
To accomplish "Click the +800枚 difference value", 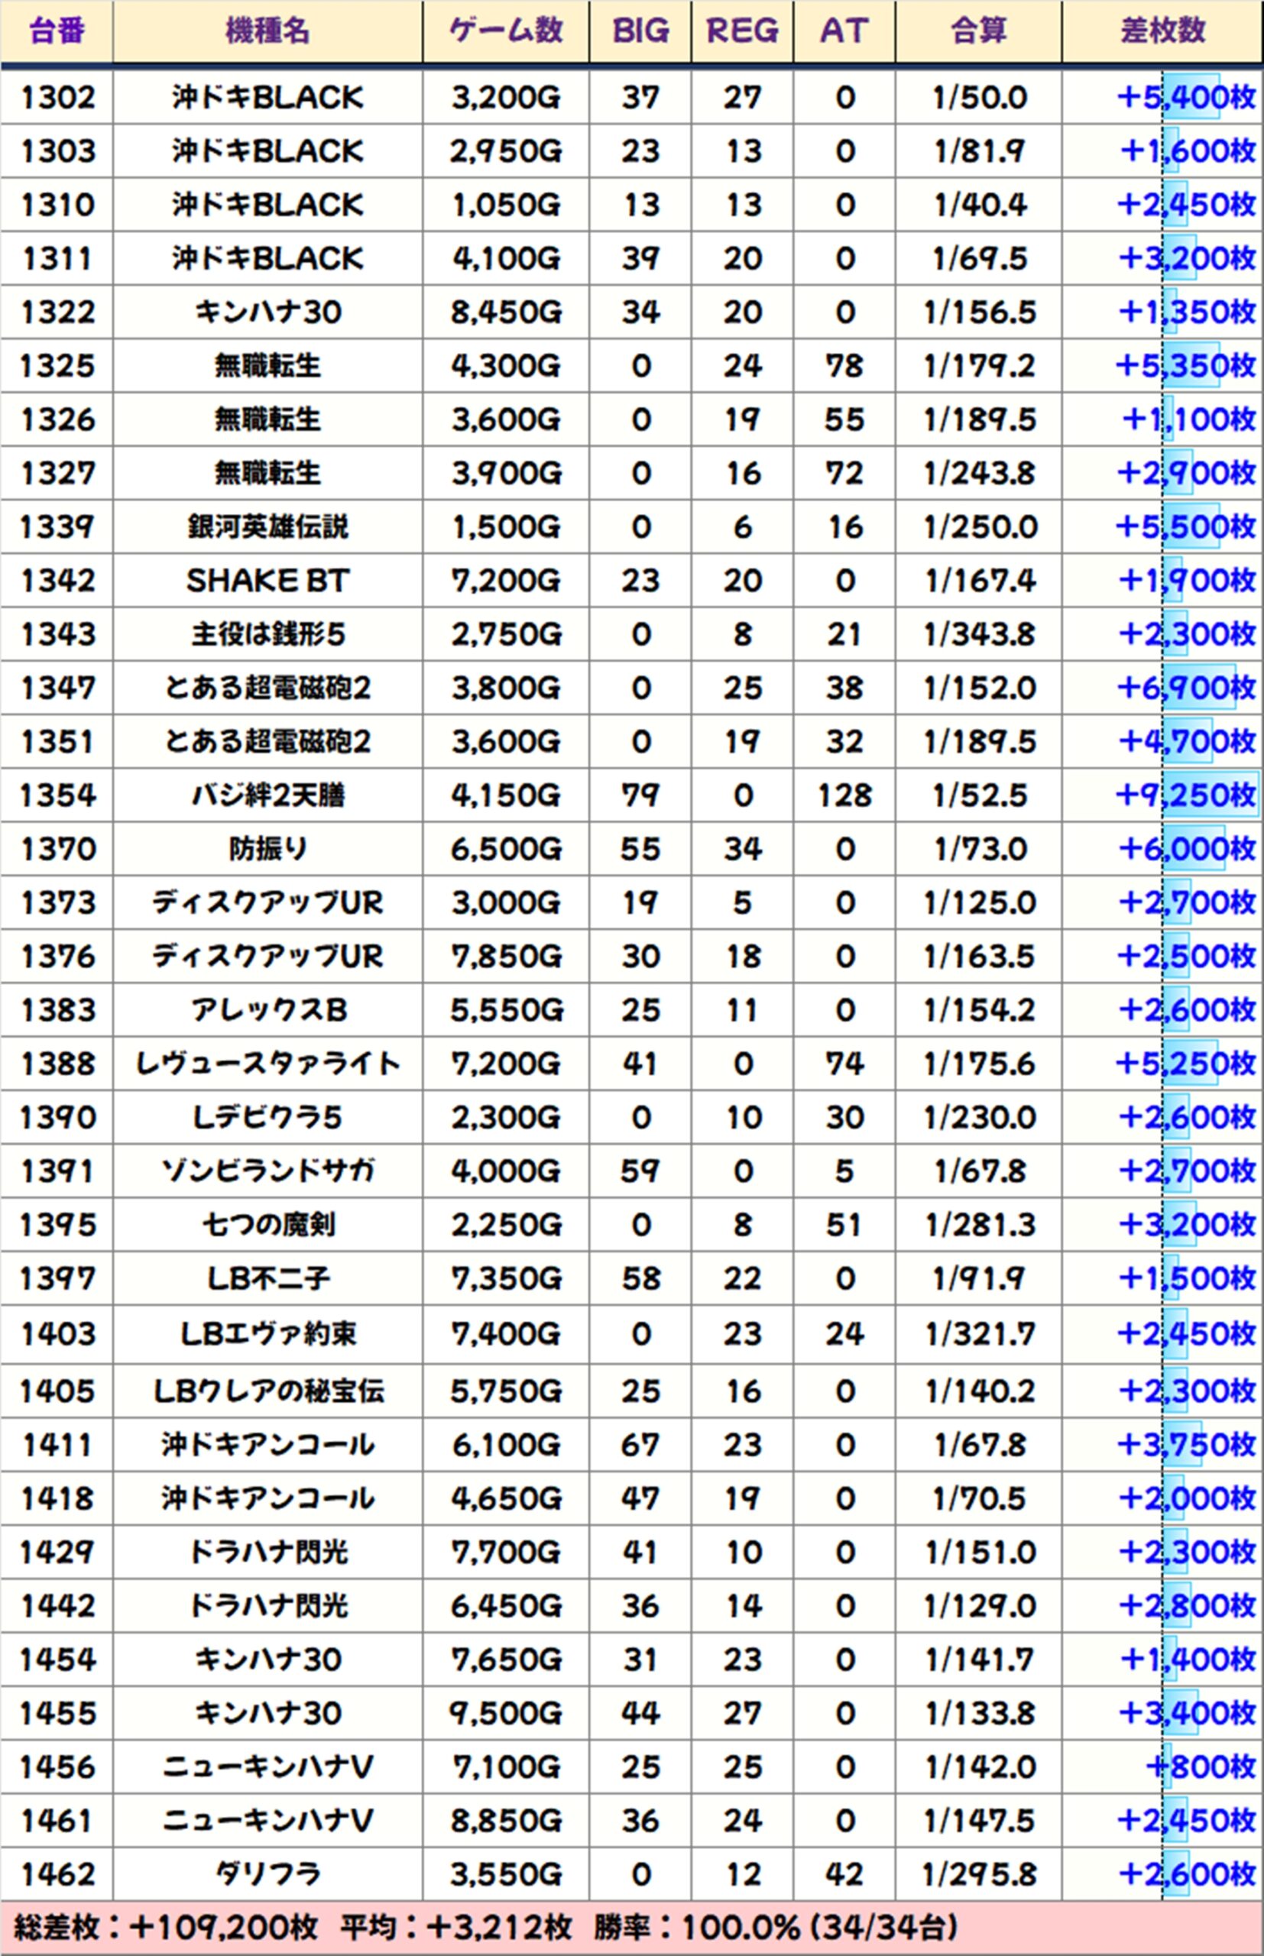I will (x=1201, y=1767).
